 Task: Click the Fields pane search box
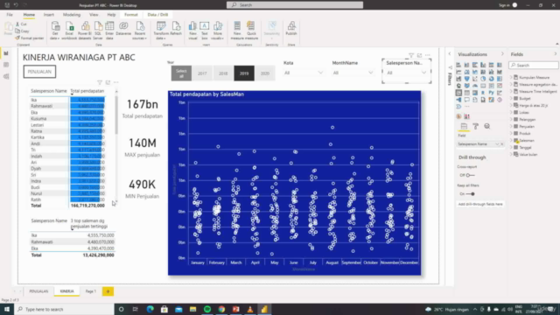click(x=534, y=66)
